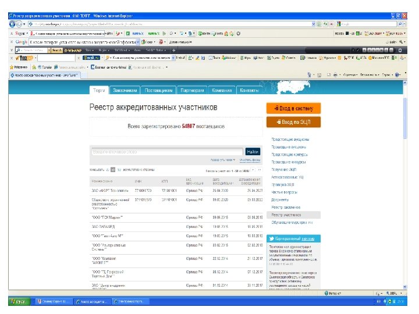
Task: Click the Найти search button
Action: pos(253,152)
